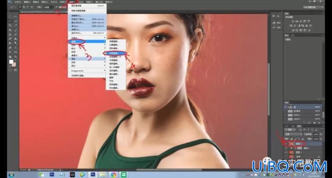Viewport: 332px width, 178px height.
Task: Toggle visibility of the top layer 图层 2
Action: pyautogui.click(x=286, y=144)
